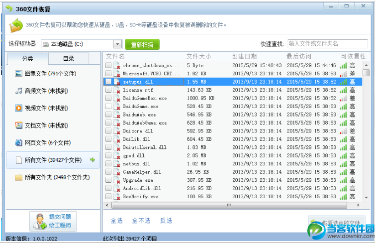Click the file icon of BaiduGameBox.exe
375x243 pixels.
[117, 98]
